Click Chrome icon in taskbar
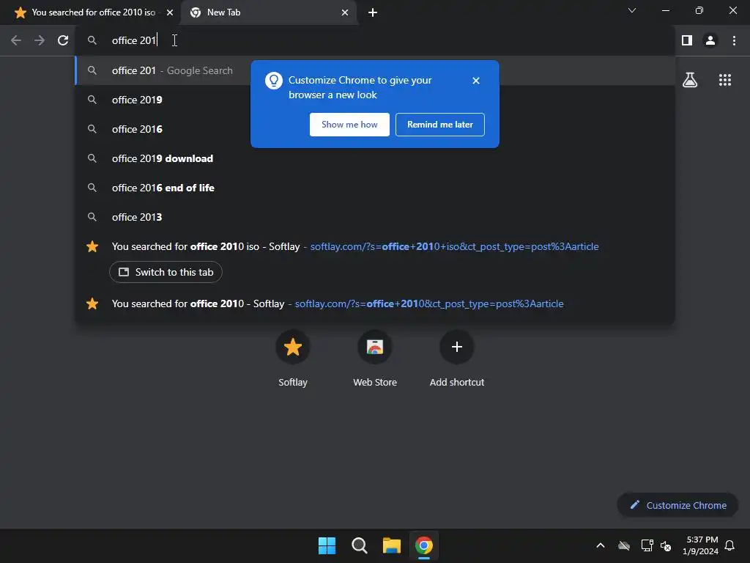Viewport: 750px width, 563px height. [x=424, y=545]
